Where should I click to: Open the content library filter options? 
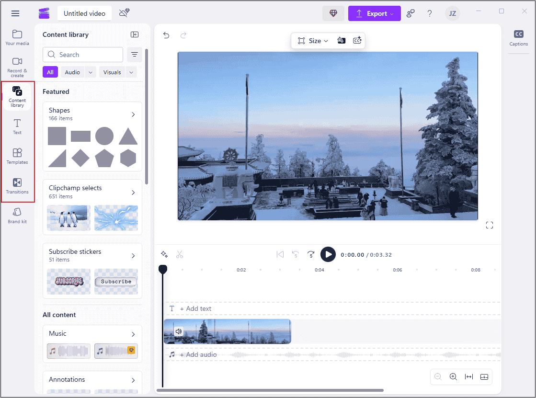tap(134, 55)
